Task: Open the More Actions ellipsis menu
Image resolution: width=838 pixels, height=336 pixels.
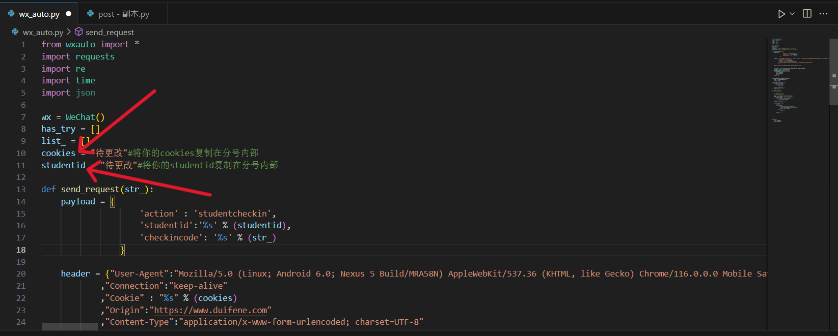Action: pyautogui.click(x=823, y=14)
